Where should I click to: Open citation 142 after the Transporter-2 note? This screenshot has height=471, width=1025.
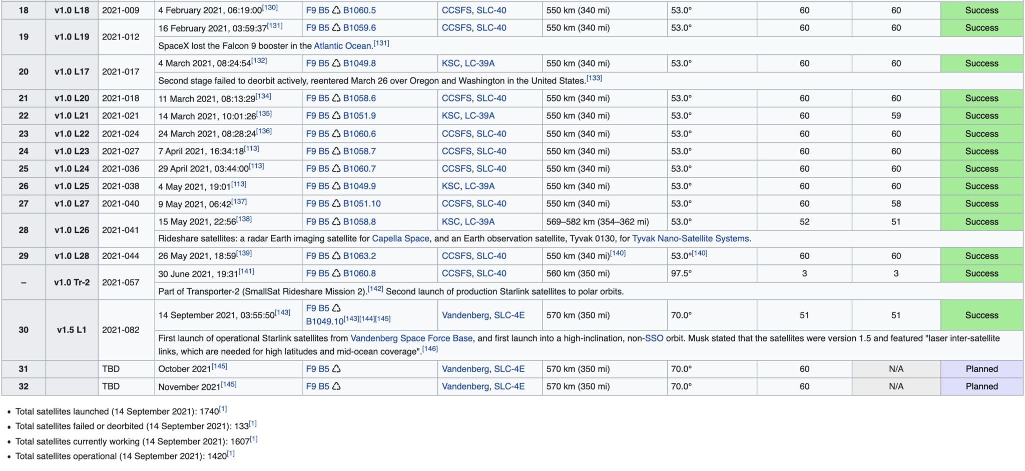375,289
